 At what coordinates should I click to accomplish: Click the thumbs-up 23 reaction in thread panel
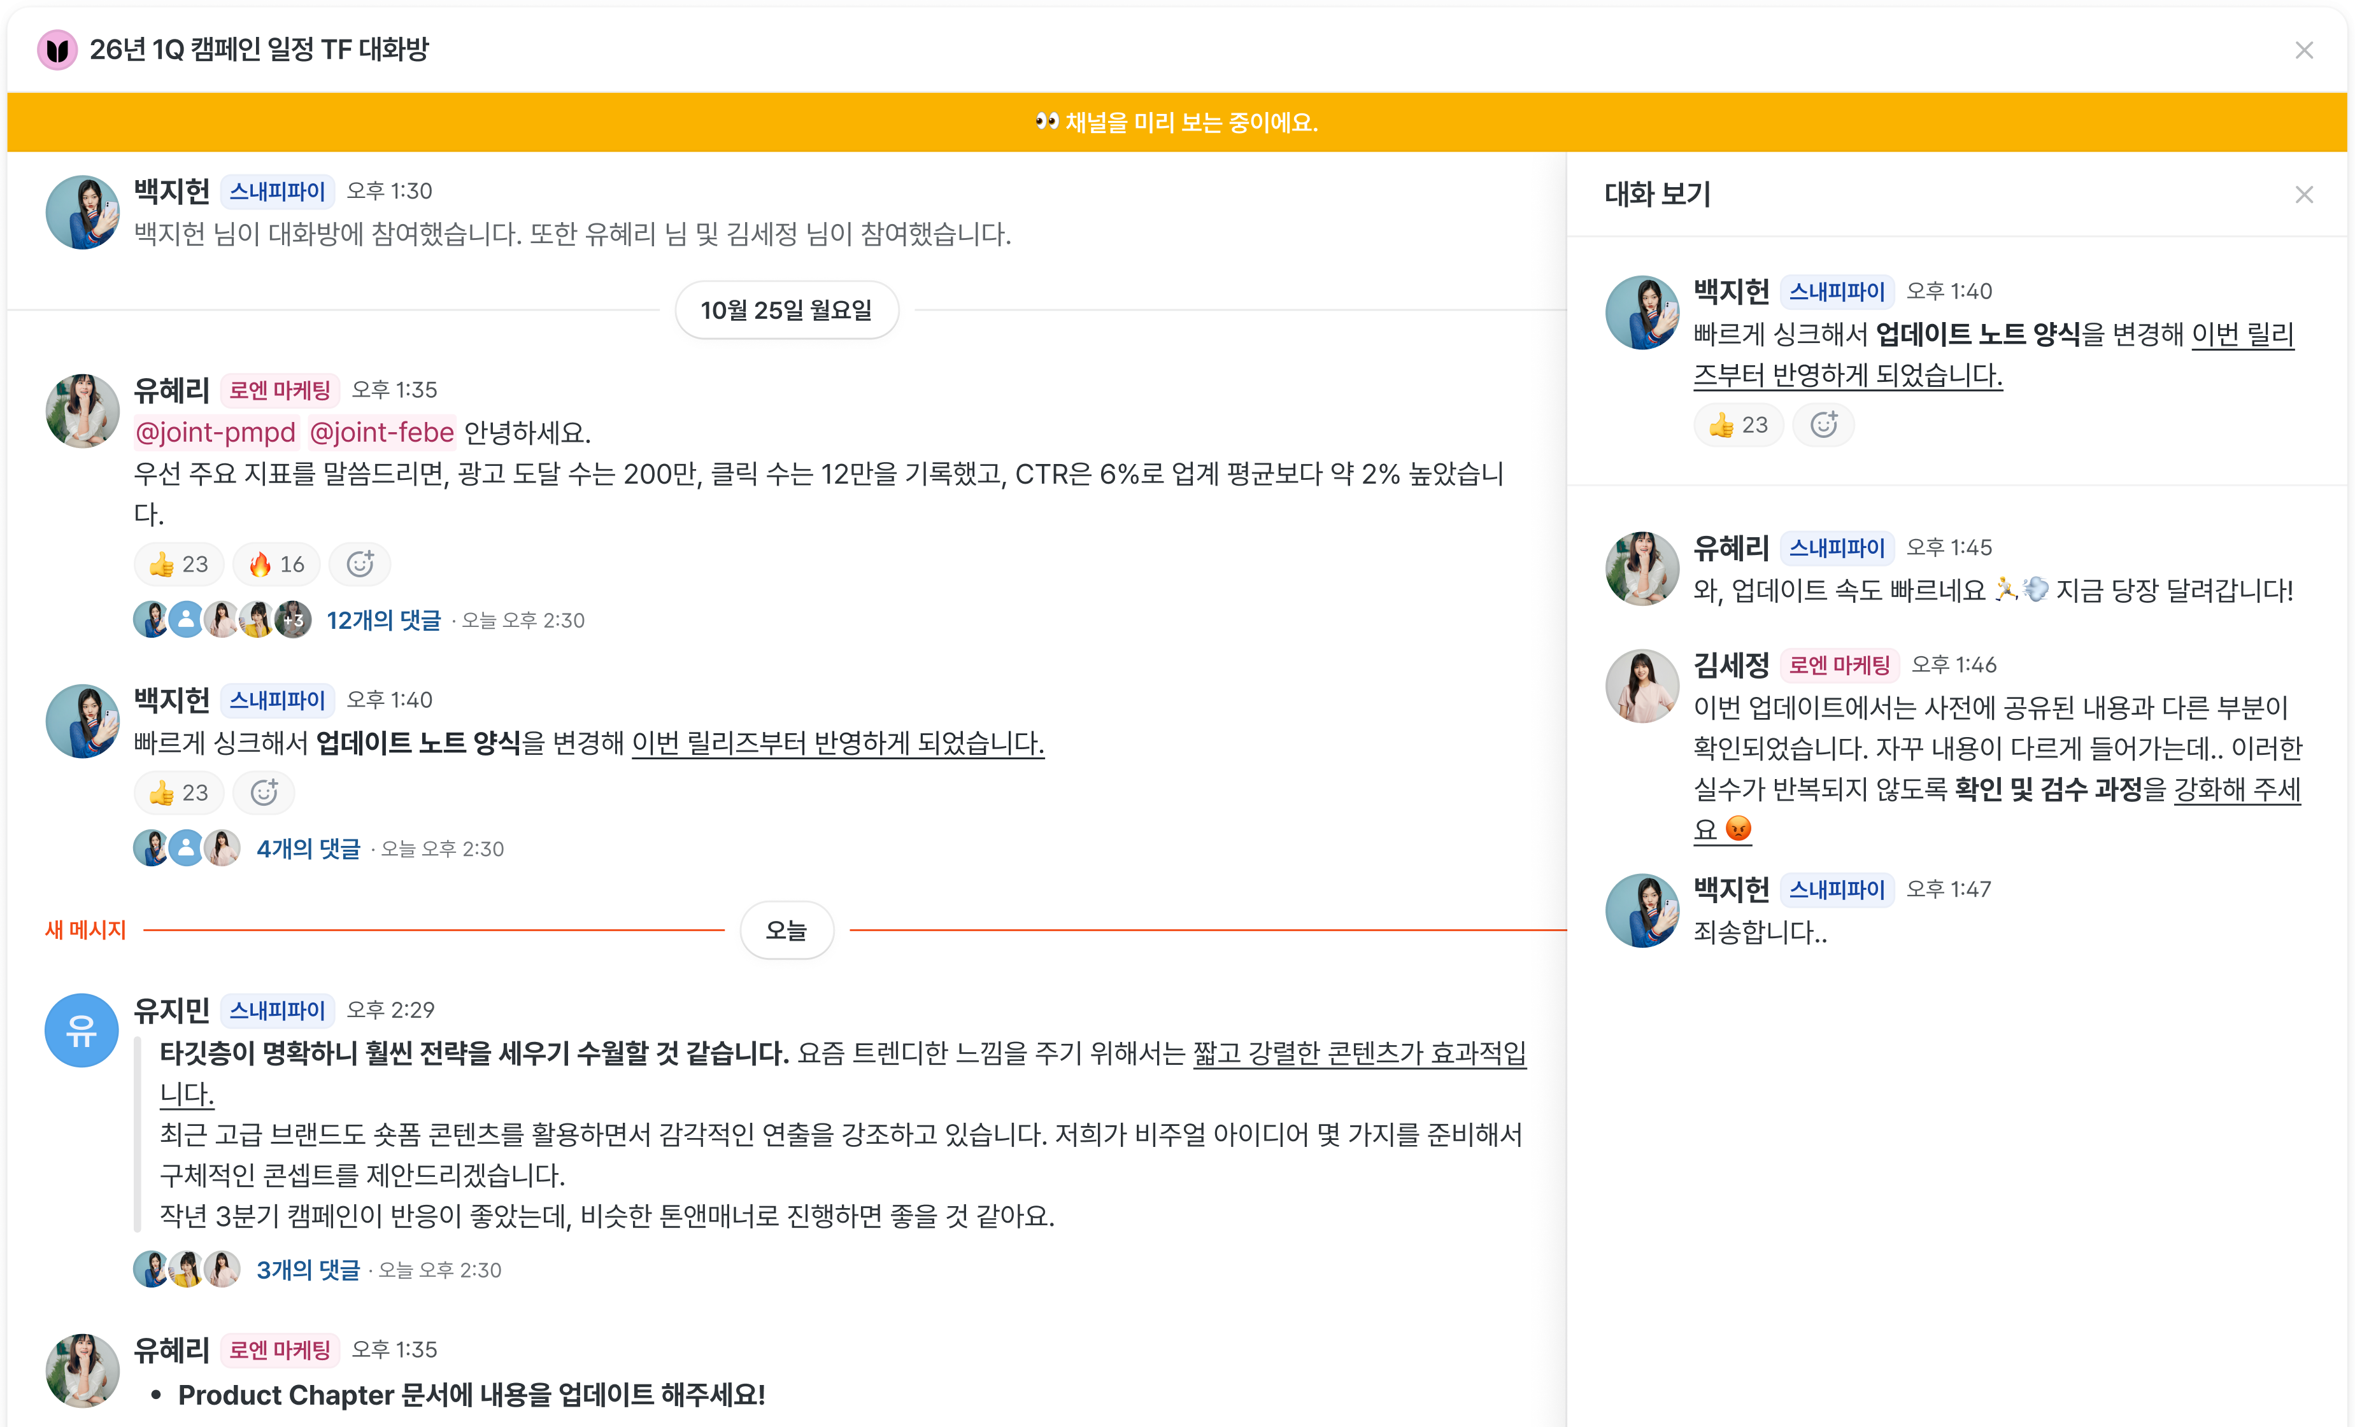coord(1739,425)
